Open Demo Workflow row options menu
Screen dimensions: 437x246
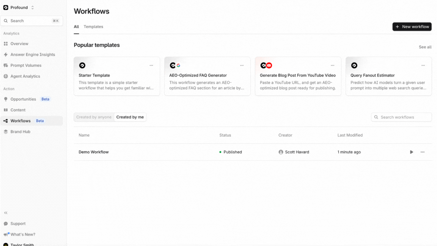[423, 152]
